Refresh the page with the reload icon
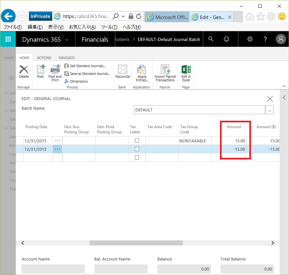289x275 pixels. 139,16
